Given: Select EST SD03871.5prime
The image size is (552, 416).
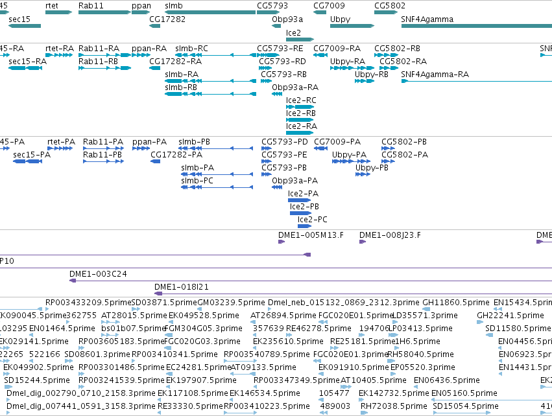Looking at the screenshot, I should [164, 303].
